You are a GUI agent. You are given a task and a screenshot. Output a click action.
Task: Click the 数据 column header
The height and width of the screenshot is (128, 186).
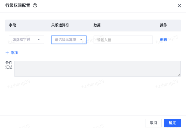click(x=97, y=25)
